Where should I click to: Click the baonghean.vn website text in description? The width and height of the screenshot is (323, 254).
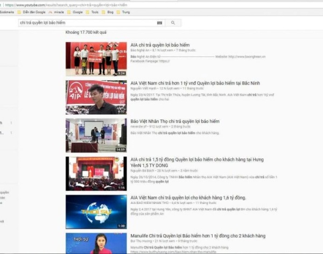247,57
